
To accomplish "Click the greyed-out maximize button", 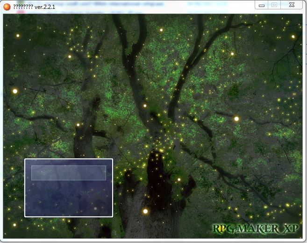I will 274,5.
